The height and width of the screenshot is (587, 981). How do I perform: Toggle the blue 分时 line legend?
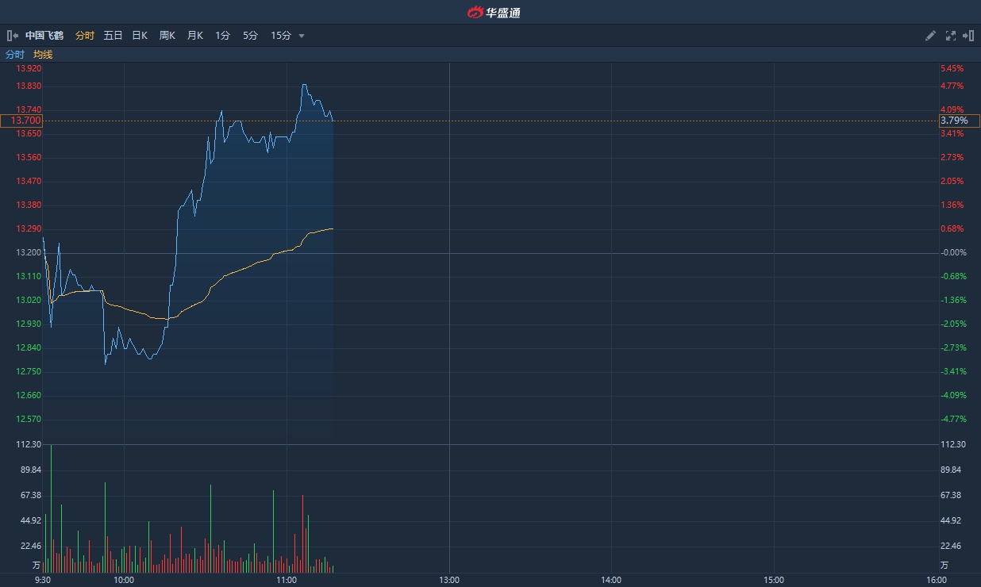pyautogui.click(x=15, y=55)
